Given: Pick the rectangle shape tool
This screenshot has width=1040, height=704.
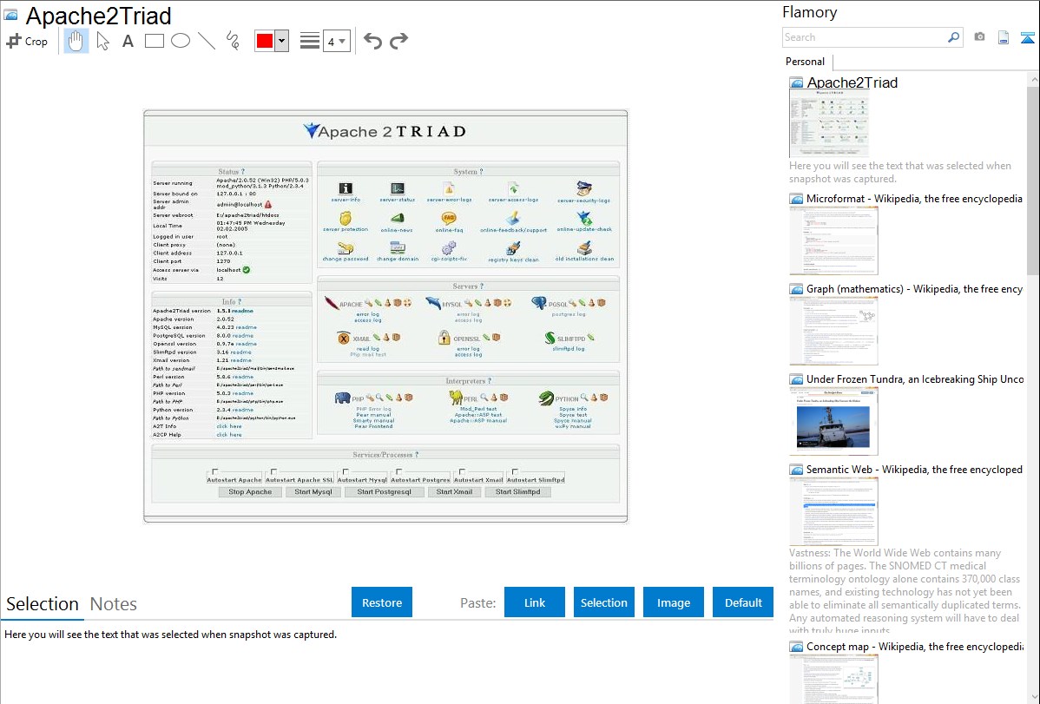Looking at the screenshot, I should (x=154, y=41).
